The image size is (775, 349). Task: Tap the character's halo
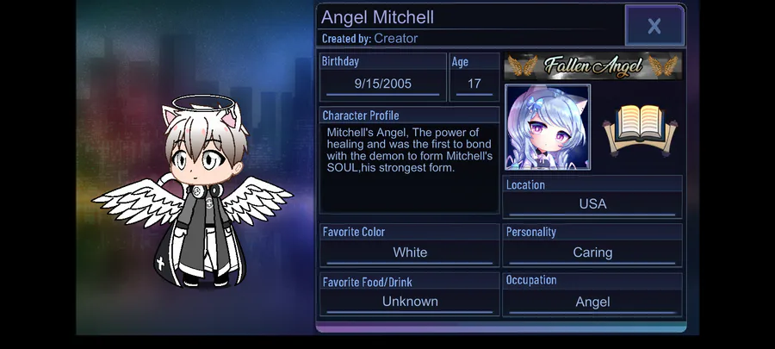coord(203,103)
